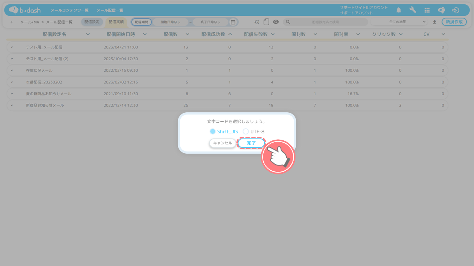Image resolution: width=474 pixels, height=266 pixels.
Task: Click the 終了日時なし date field
Action: point(210,22)
